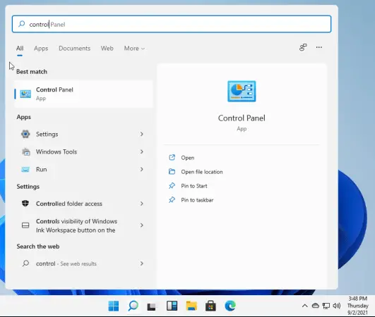The image size is (375, 317).
Task: Click the OneDrive cloud tray icon
Action: coord(316,306)
